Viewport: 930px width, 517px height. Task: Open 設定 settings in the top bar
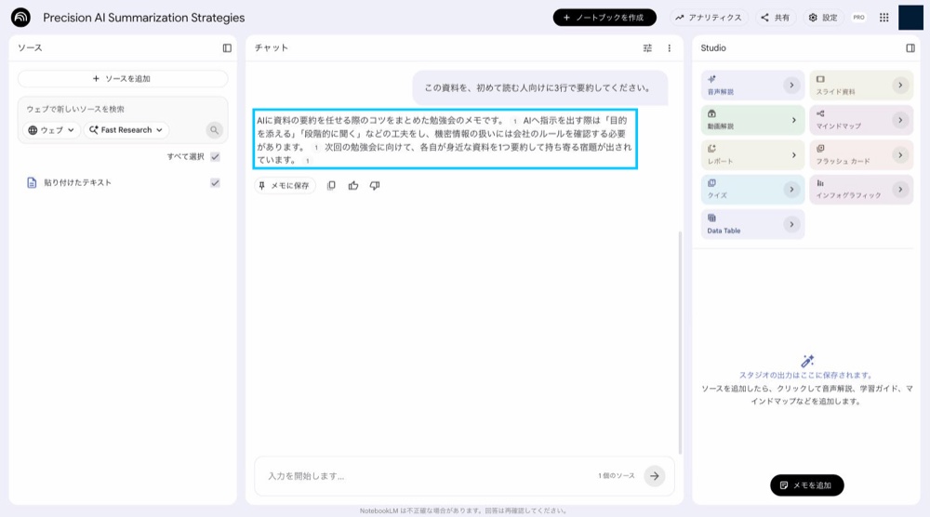point(823,17)
